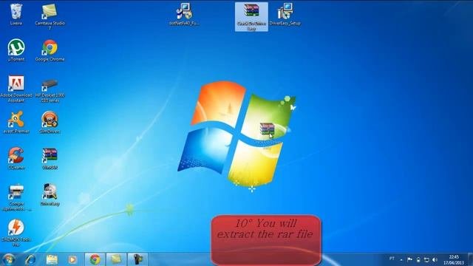The height and width of the screenshot is (266, 473).
Task: Click the Show desktop button strip
Action: (470, 259)
